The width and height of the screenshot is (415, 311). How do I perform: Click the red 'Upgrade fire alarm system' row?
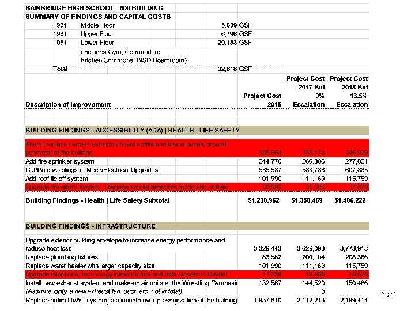coord(197,187)
